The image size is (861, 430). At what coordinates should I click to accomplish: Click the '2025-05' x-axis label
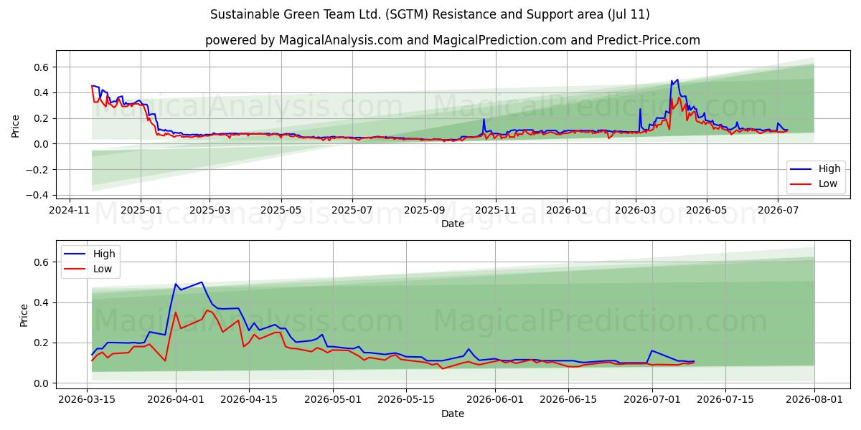point(281,211)
